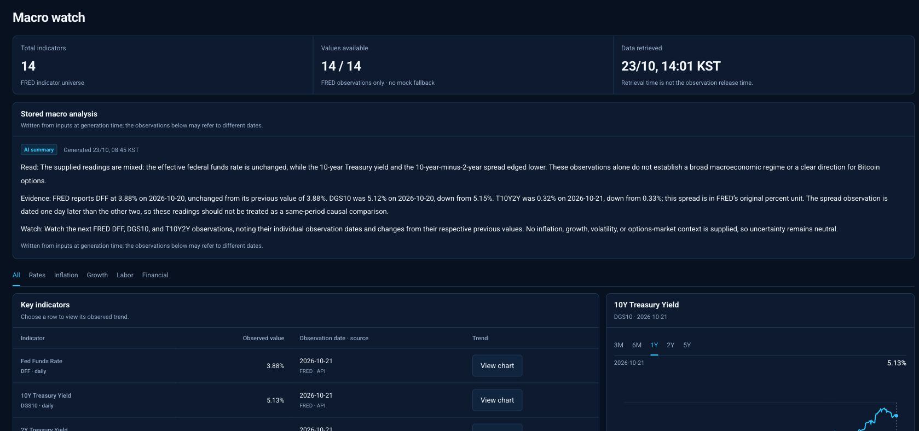Image resolution: width=919 pixels, height=431 pixels.
Task: Click Generated 23/10, 08:45 KST timestamp
Action: (101, 150)
